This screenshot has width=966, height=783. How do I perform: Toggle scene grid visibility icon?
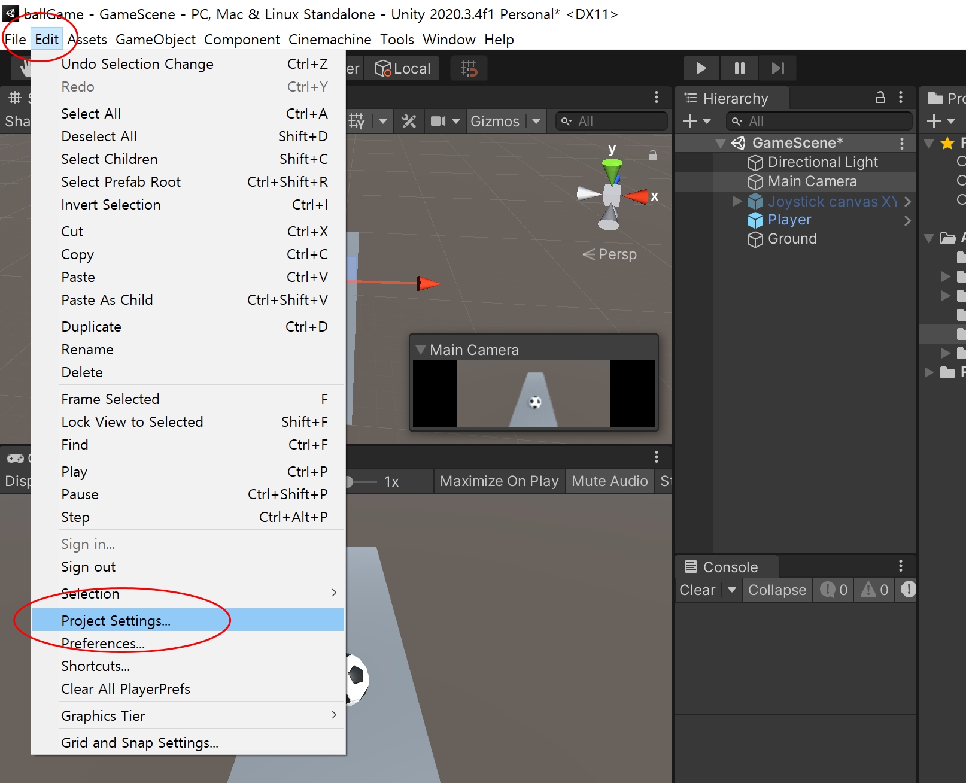click(357, 121)
